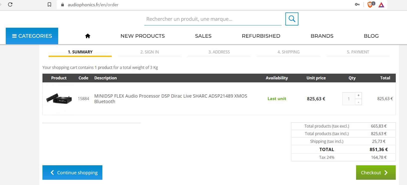The height and width of the screenshot is (185, 407).
Task: Open the saved passwords key icon
Action: (x=357, y=4)
